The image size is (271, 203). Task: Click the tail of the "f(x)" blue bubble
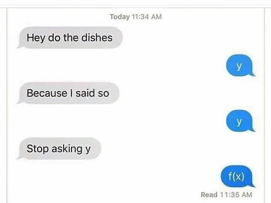point(252,185)
